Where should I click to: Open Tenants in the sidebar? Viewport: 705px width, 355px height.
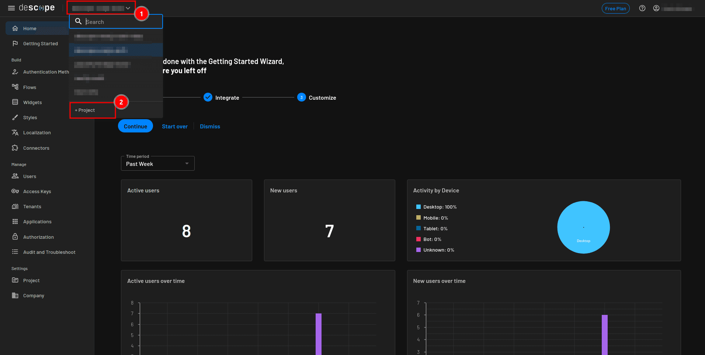[32, 207]
